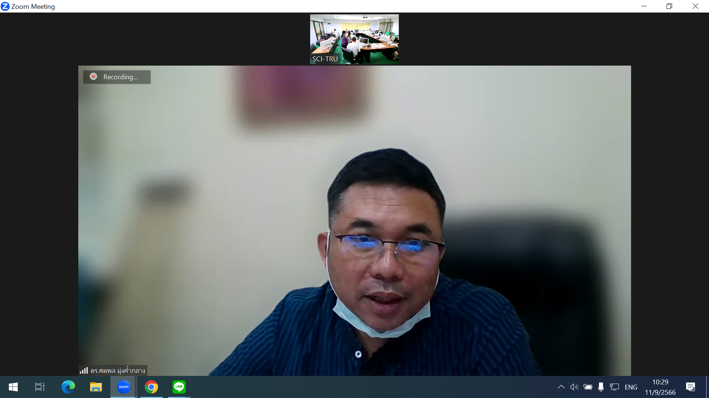The image size is (709, 398).
Task: Open Task View on taskbar
Action: click(x=40, y=387)
